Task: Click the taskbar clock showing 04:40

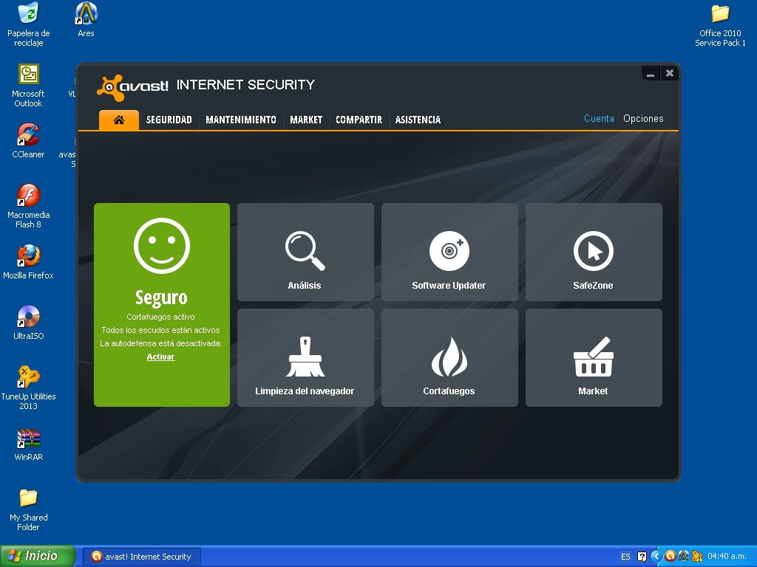Action: [x=729, y=556]
